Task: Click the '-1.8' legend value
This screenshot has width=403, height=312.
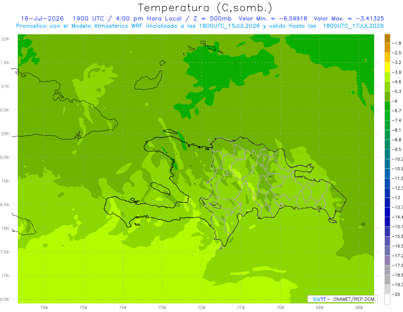Action: (x=397, y=43)
